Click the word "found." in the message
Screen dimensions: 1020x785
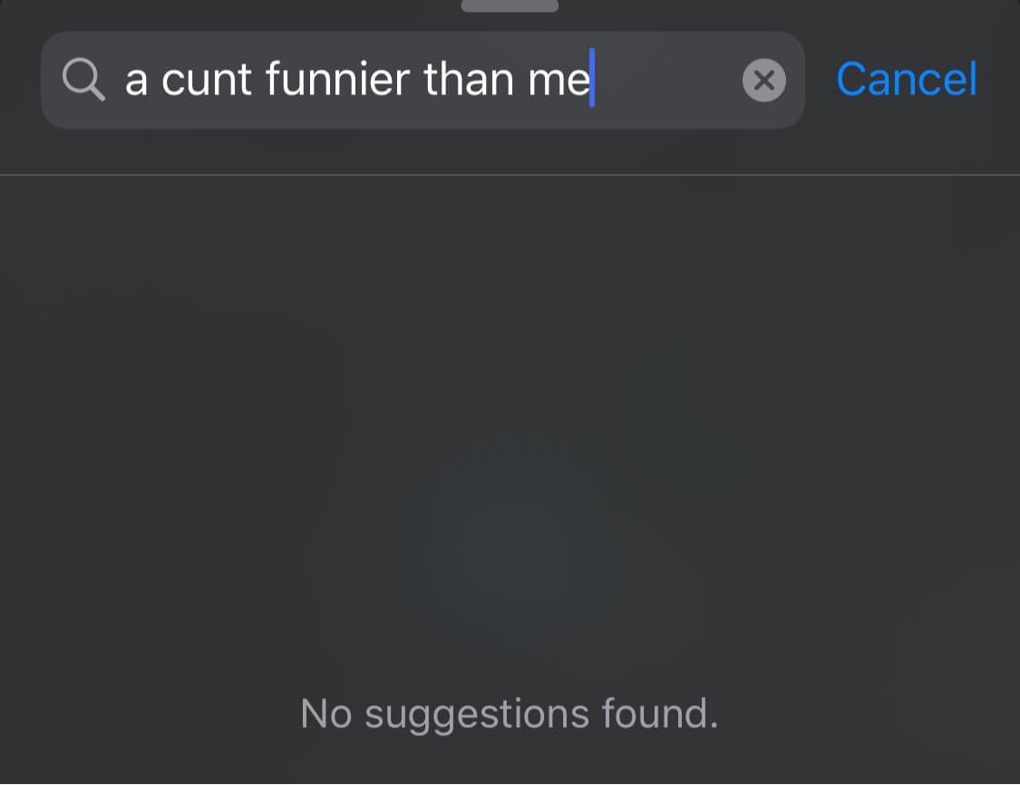pos(660,712)
